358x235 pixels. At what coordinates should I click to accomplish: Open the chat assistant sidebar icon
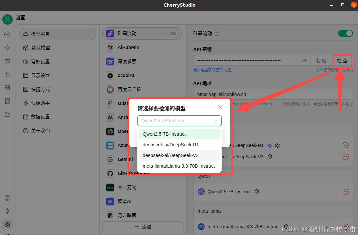tap(7, 34)
